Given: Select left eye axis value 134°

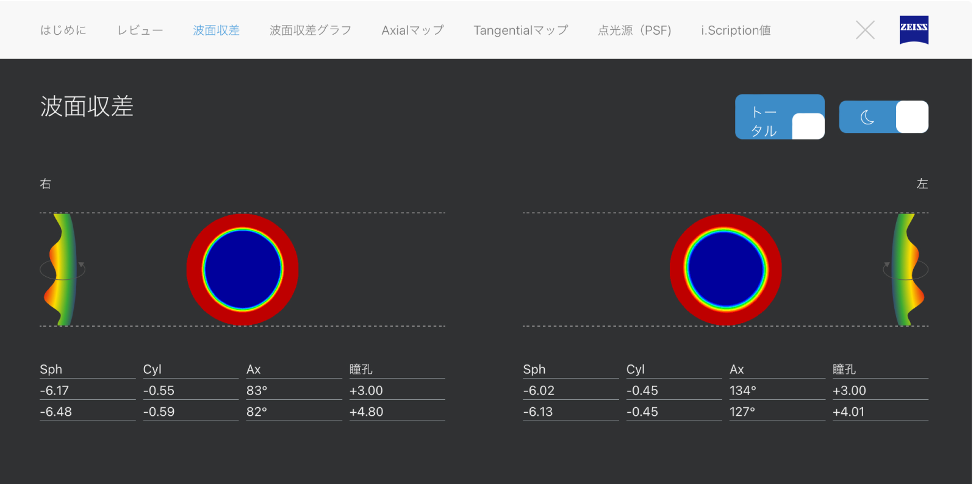Looking at the screenshot, I should (743, 390).
